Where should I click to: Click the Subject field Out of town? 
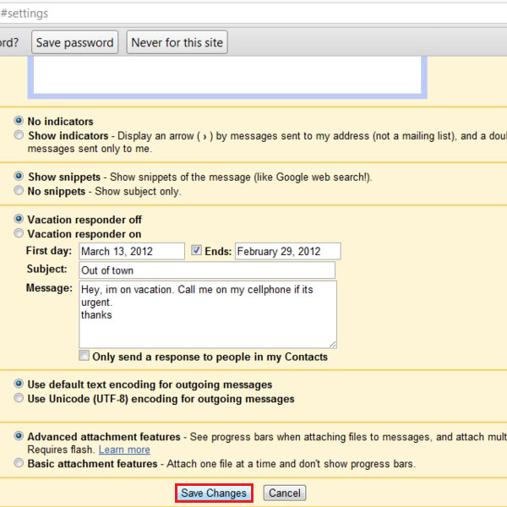tap(207, 270)
